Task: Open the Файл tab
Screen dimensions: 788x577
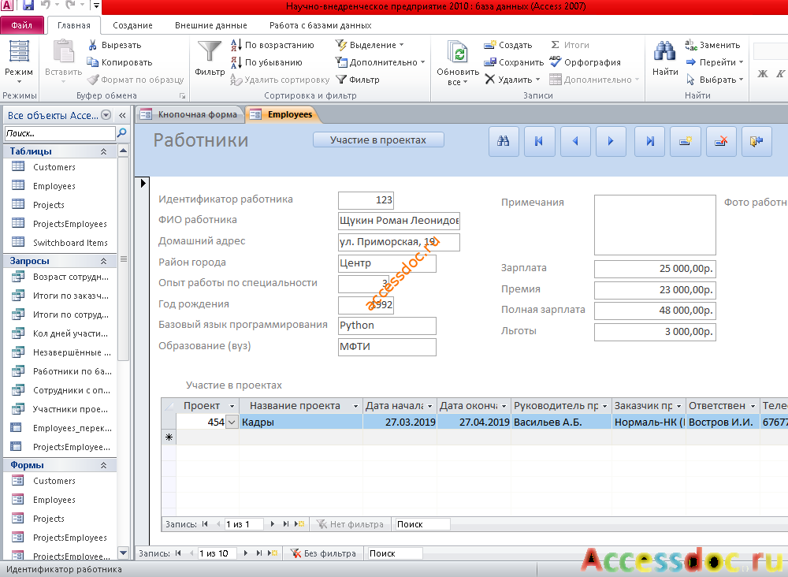Action: pyautogui.click(x=22, y=25)
